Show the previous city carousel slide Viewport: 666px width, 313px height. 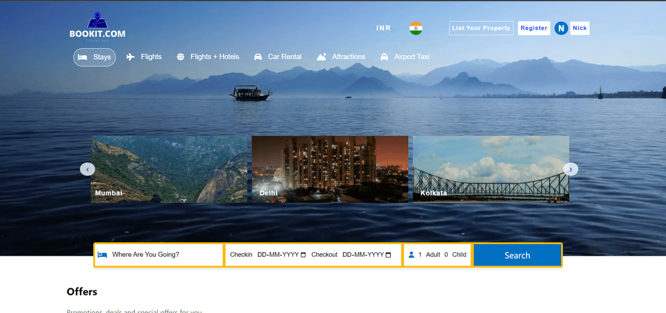coord(88,169)
